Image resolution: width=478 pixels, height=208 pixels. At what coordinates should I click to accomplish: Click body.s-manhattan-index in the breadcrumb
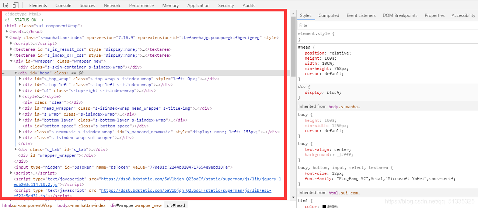point(81,205)
